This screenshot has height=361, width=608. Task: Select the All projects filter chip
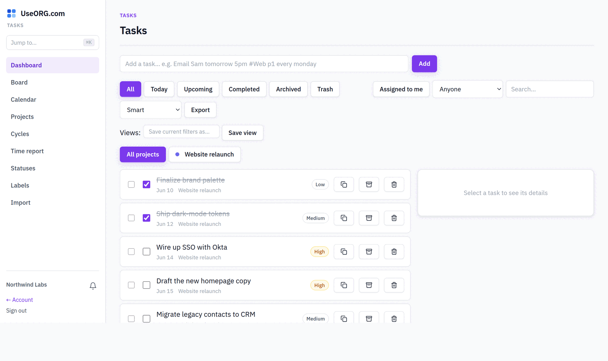(143, 154)
